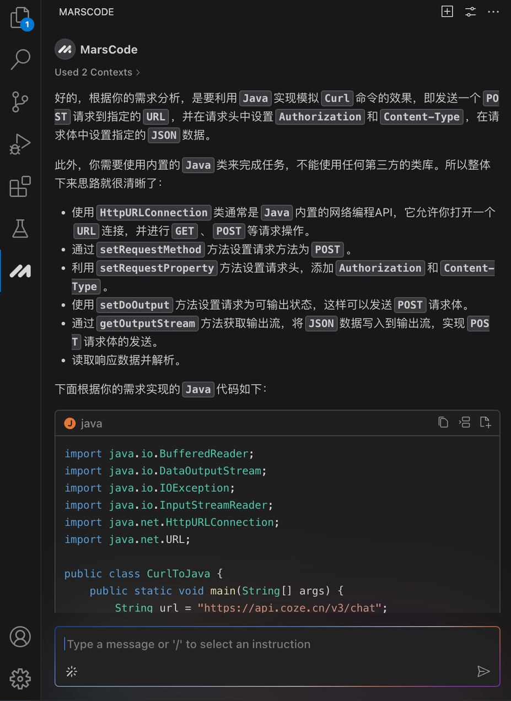
Task: Open the Manage gear icon
Action: click(x=20, y=678)
